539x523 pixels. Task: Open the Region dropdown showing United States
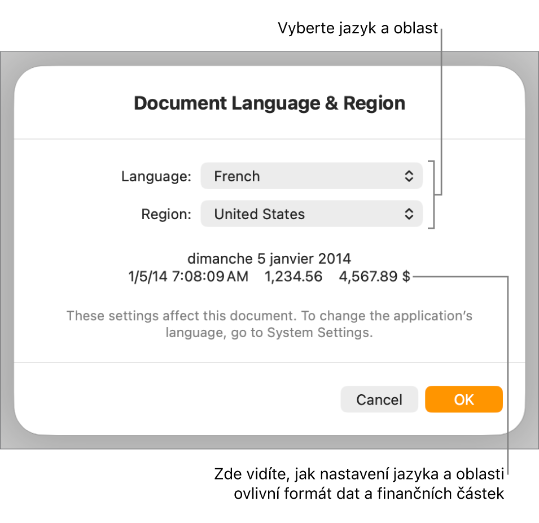click(312, 213)
